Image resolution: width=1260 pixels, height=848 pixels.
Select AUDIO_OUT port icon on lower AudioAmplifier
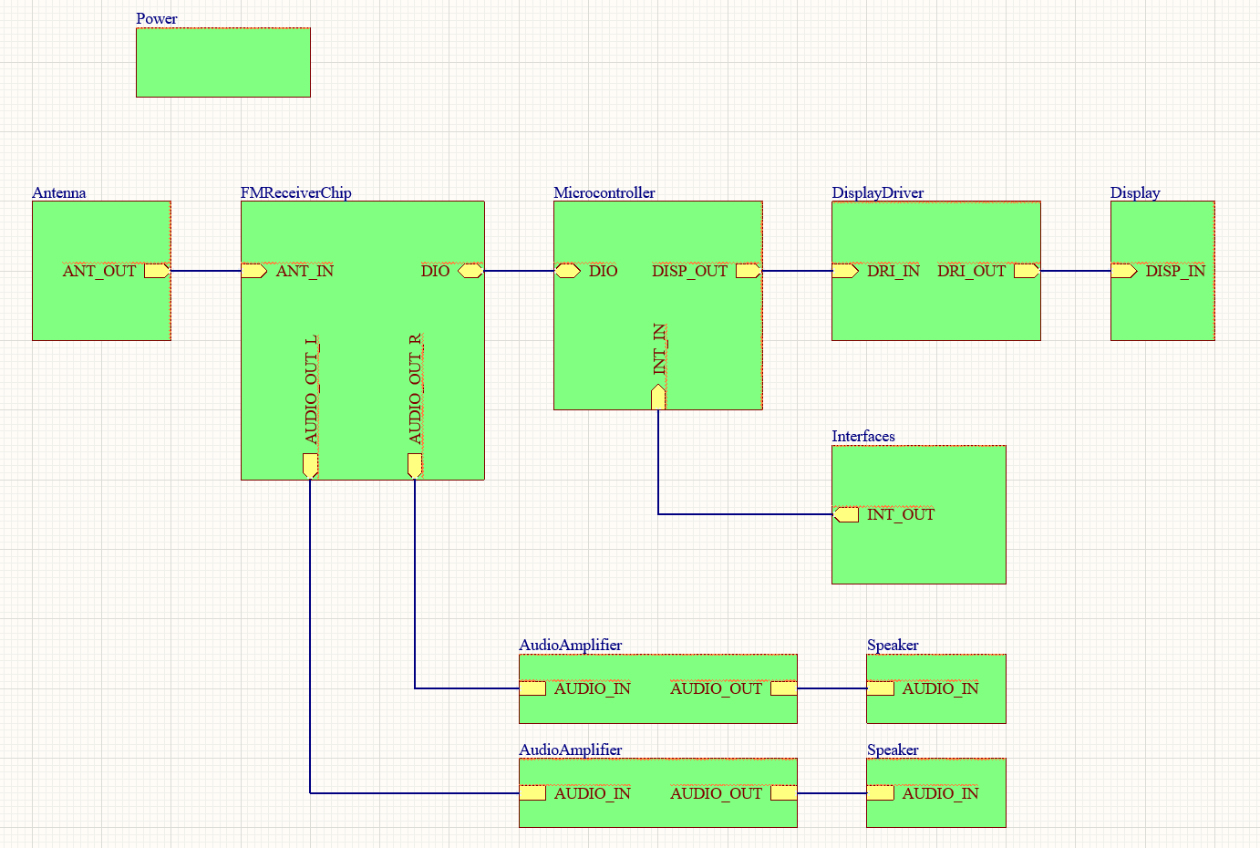coord(783,793)
